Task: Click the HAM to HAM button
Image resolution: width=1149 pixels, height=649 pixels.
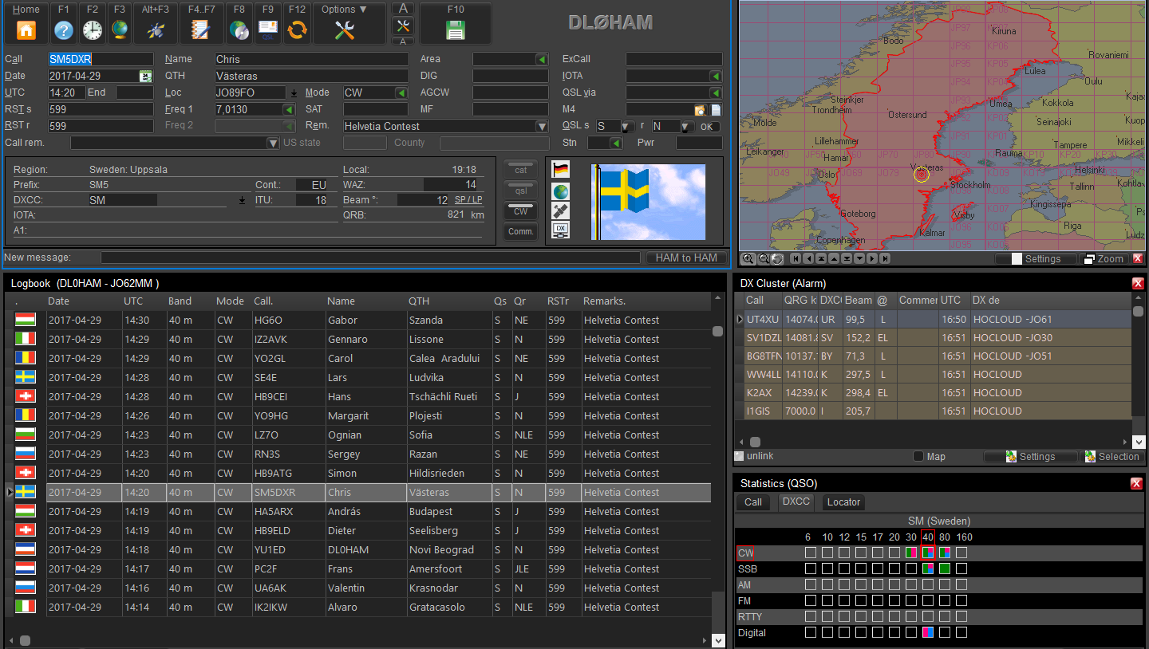Action: click(x=686, y=258)
